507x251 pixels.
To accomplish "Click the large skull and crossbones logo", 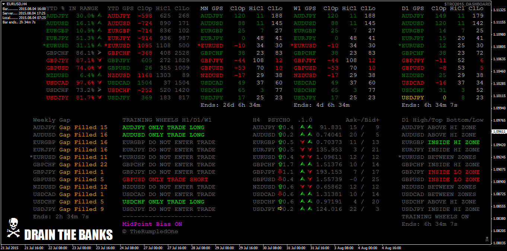I will coord(13,228).
